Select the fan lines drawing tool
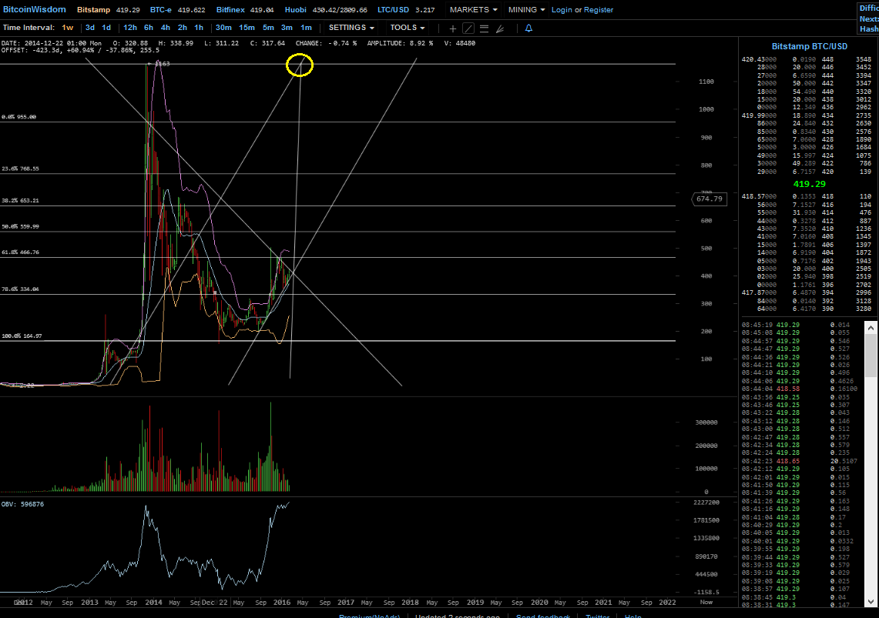This screenshot has width=879, height=618. (500, 28)
